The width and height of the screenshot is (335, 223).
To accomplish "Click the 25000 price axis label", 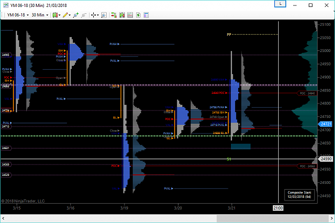I will 325,51.
